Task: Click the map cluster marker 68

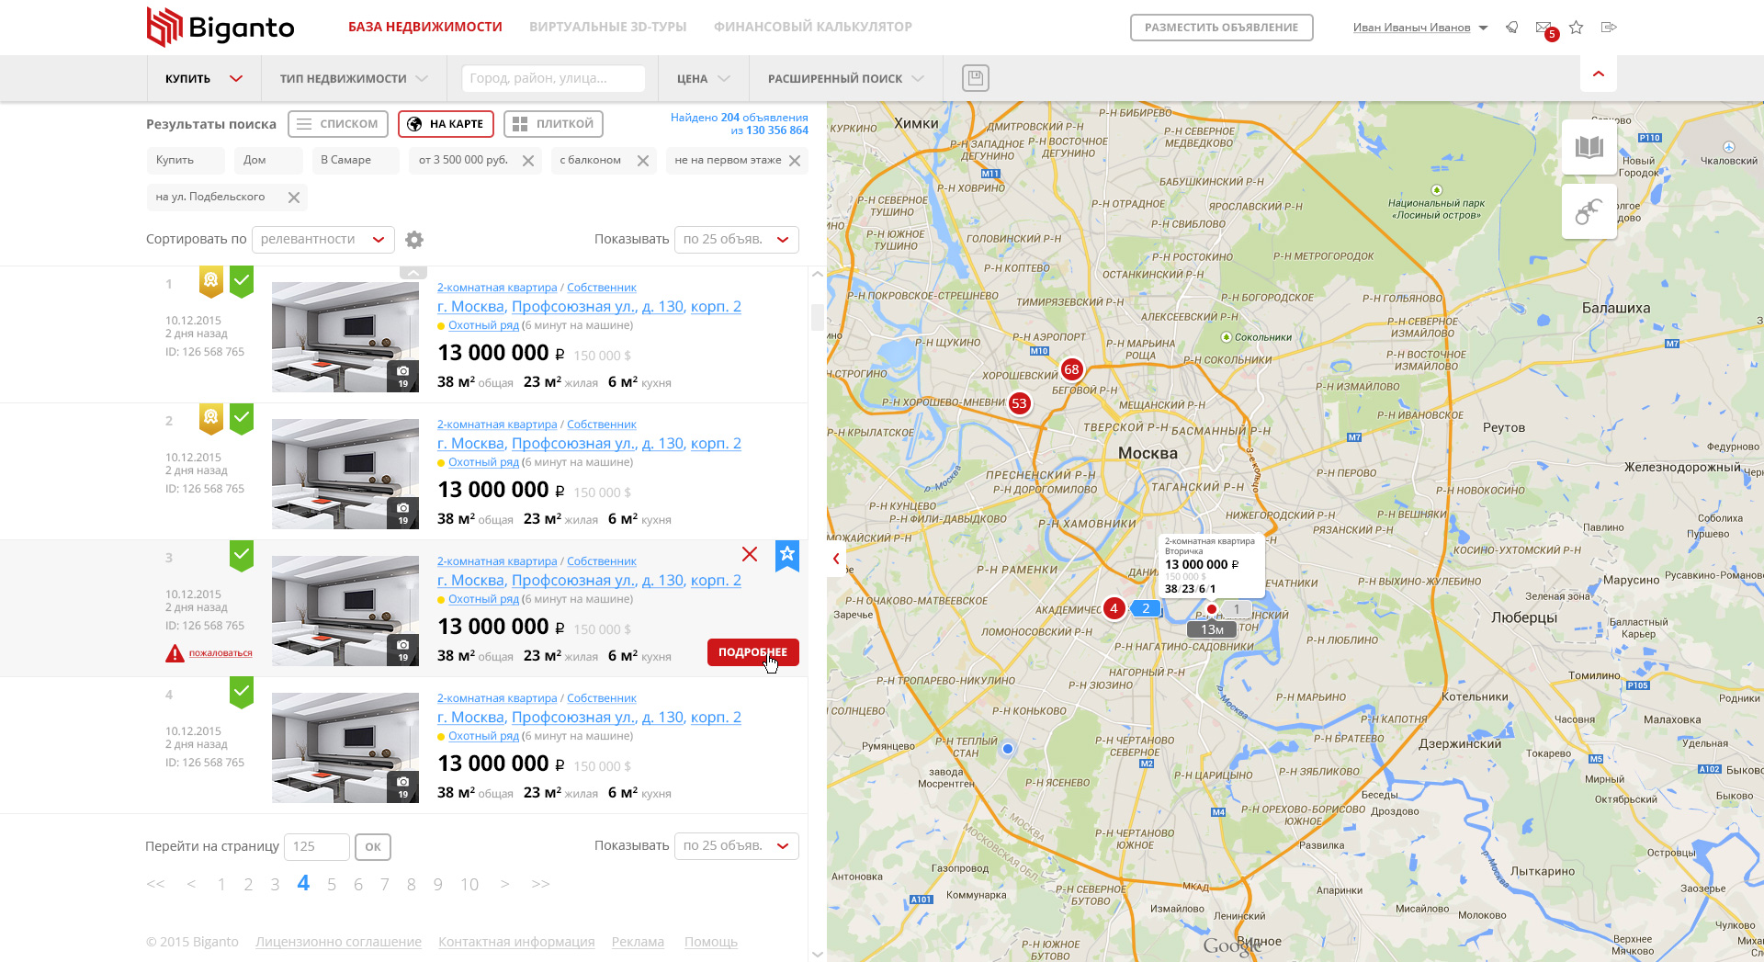Action: pos(1071,369)
